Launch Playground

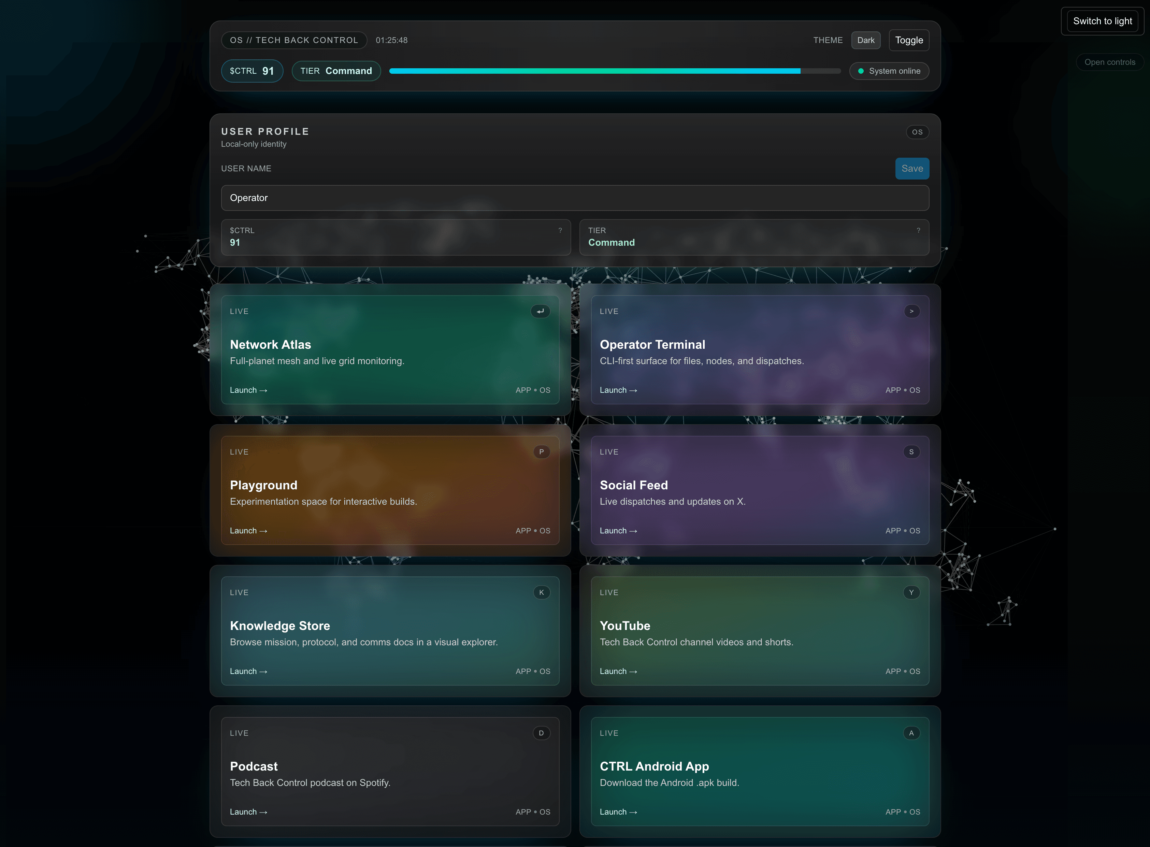tap(249, 531)
